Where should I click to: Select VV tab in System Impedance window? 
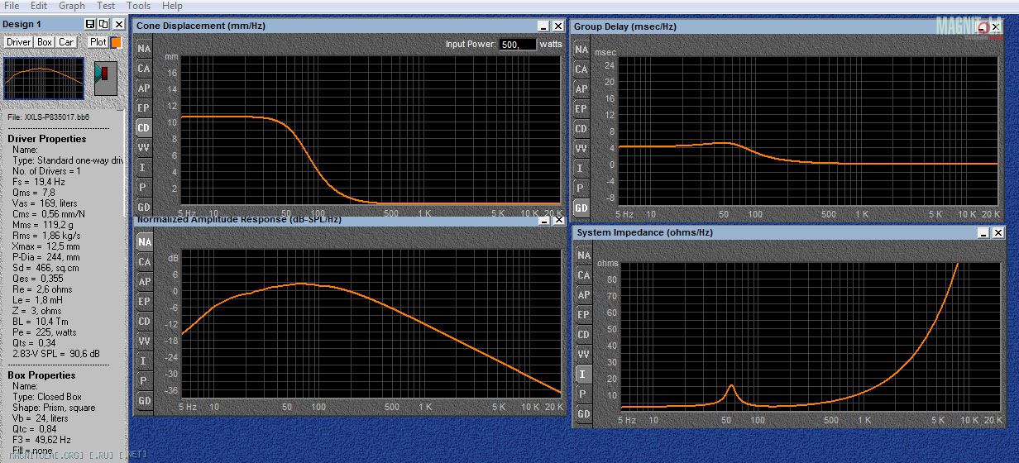click(x=584, y=355)
